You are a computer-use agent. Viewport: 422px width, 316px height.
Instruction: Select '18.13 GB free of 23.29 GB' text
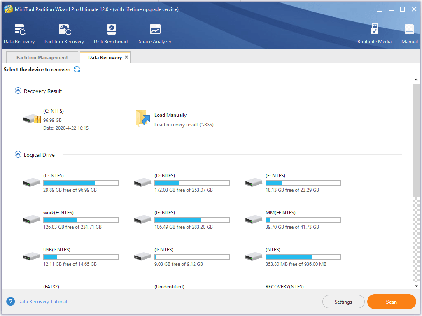[292, 190]
